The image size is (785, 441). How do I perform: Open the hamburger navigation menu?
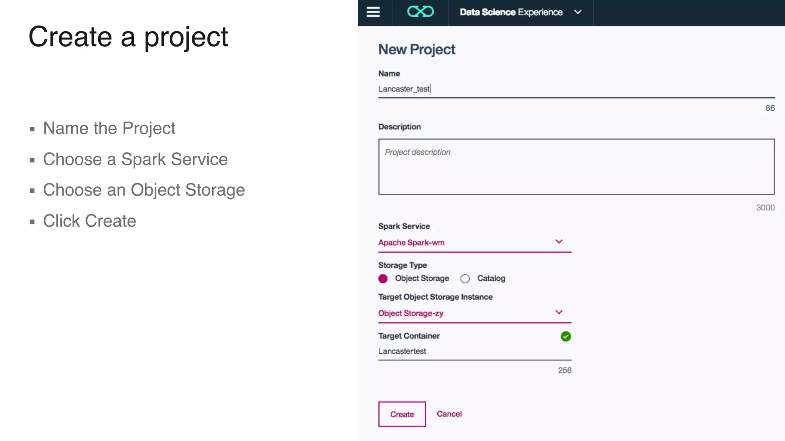[373, 12]
